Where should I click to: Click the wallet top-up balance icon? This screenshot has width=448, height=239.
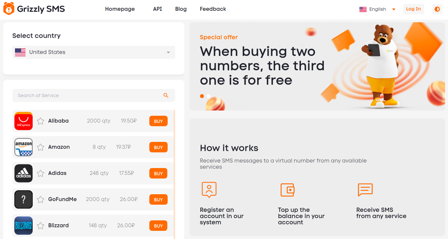pyautogui.click(x=288, y=190)
